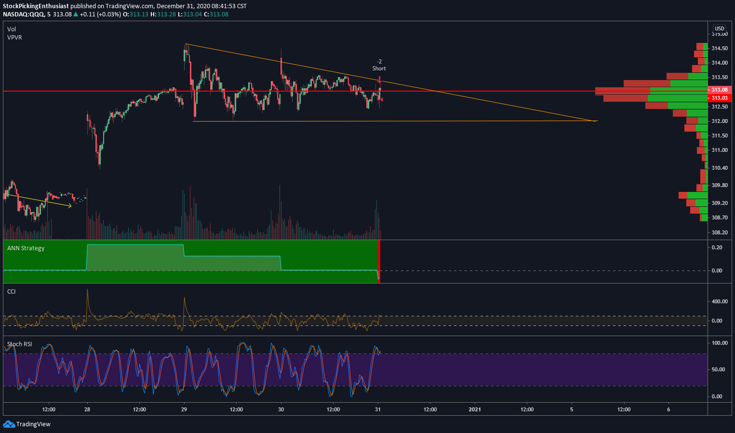Click the 312.00 price axis label
The width and height of the screenshot is (735, 433).
pos(720,121)
